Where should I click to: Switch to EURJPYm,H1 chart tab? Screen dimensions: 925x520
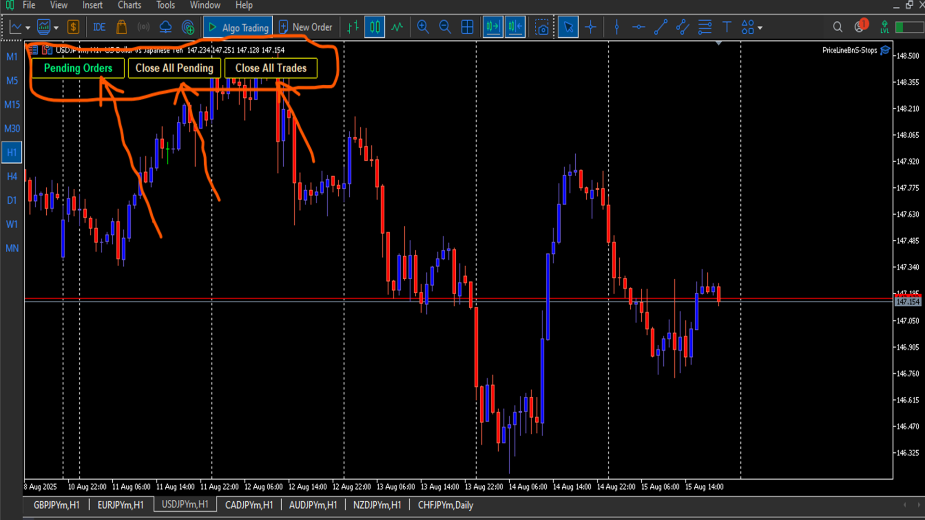[120, 505]
